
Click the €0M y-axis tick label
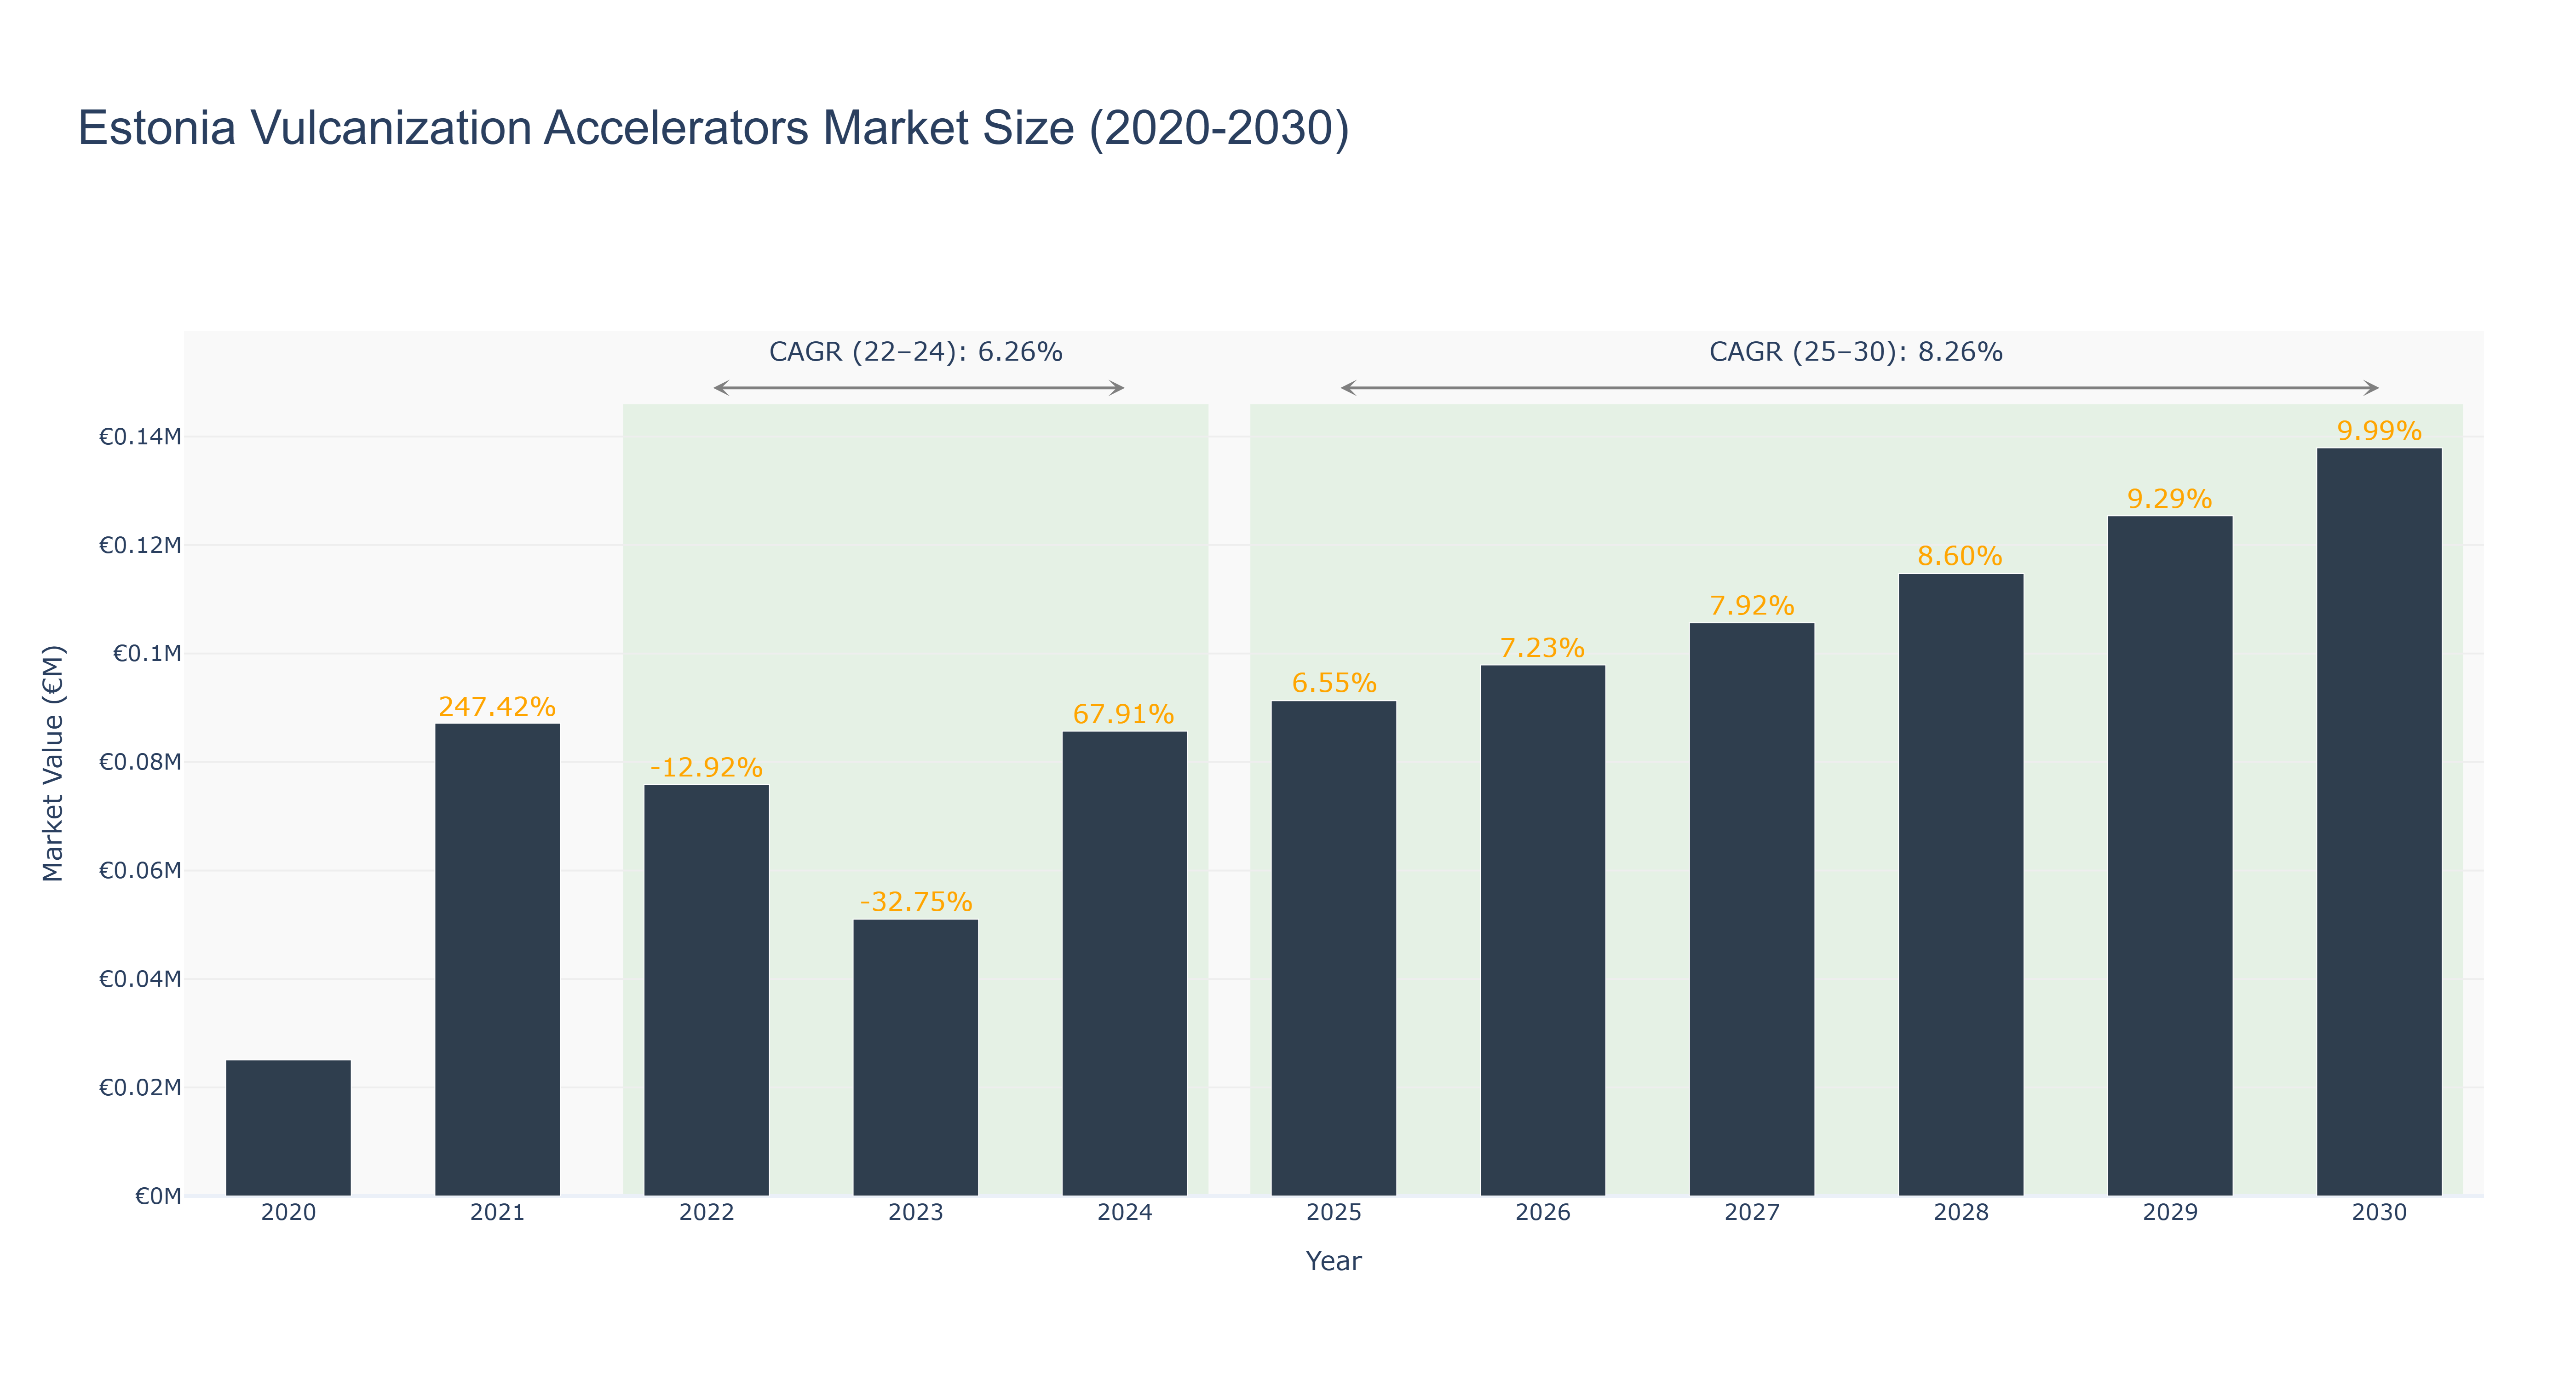click(158, 1196)
